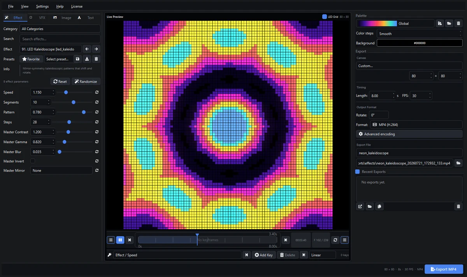Reset Master Blur with its refresh icon
The width and height of the screenshot is (467, 277).
click(97, 152)
